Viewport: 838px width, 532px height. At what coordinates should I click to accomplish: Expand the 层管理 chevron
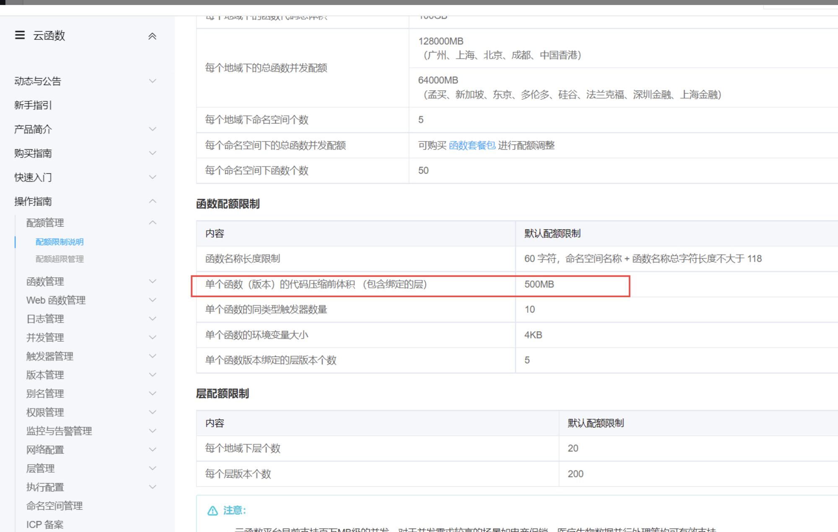pos(153,468)
